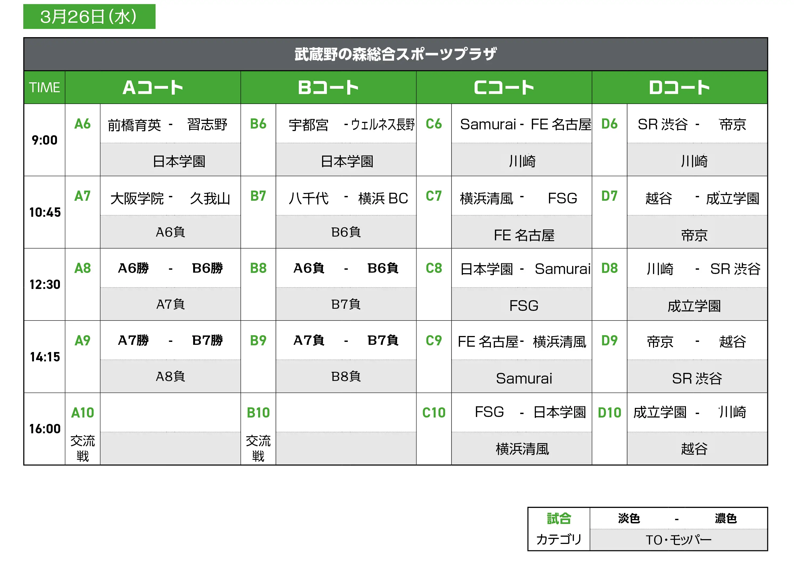This screenshot has height=568, width=794.
Task: Select 越谷 officials row under D10
Action: tap(697, 448)
